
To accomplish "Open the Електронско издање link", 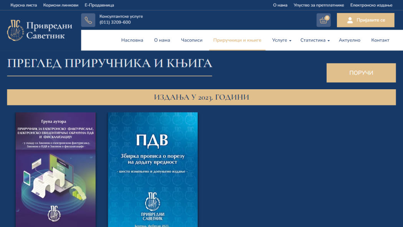I will point(371,5).
